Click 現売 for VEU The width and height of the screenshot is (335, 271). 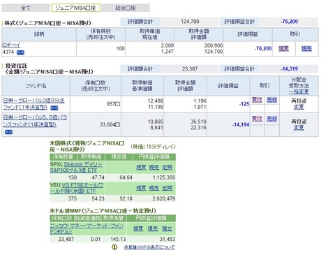pos(154,188)
